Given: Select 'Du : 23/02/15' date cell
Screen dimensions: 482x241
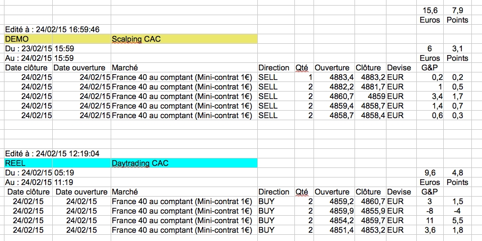Looking at the screenshot, I should 28,48.
